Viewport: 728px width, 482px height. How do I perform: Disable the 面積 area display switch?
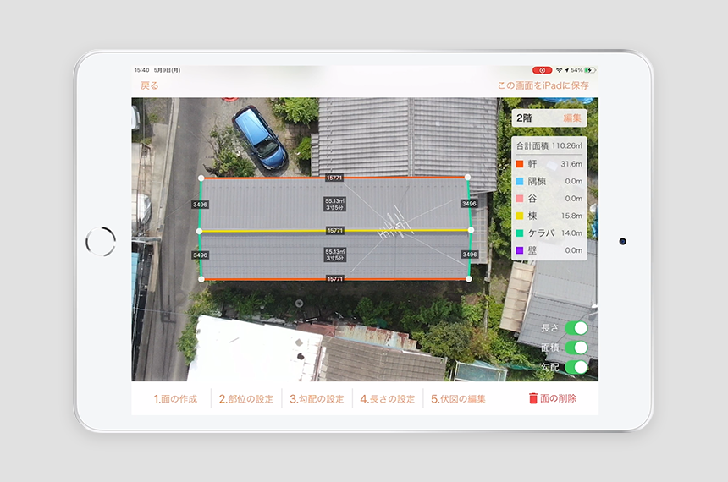tap(576, 348)
